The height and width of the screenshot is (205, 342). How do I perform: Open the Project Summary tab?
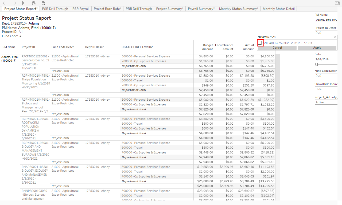(170, 9)
